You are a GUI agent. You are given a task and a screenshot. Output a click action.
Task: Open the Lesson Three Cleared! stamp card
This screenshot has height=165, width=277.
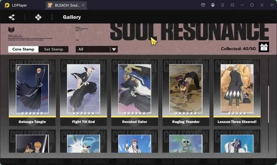tap(237, 92)
